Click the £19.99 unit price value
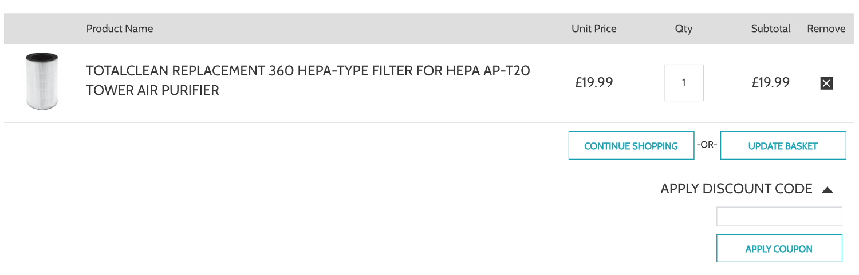This screenshot has height=275, width=859. [594, 83]
